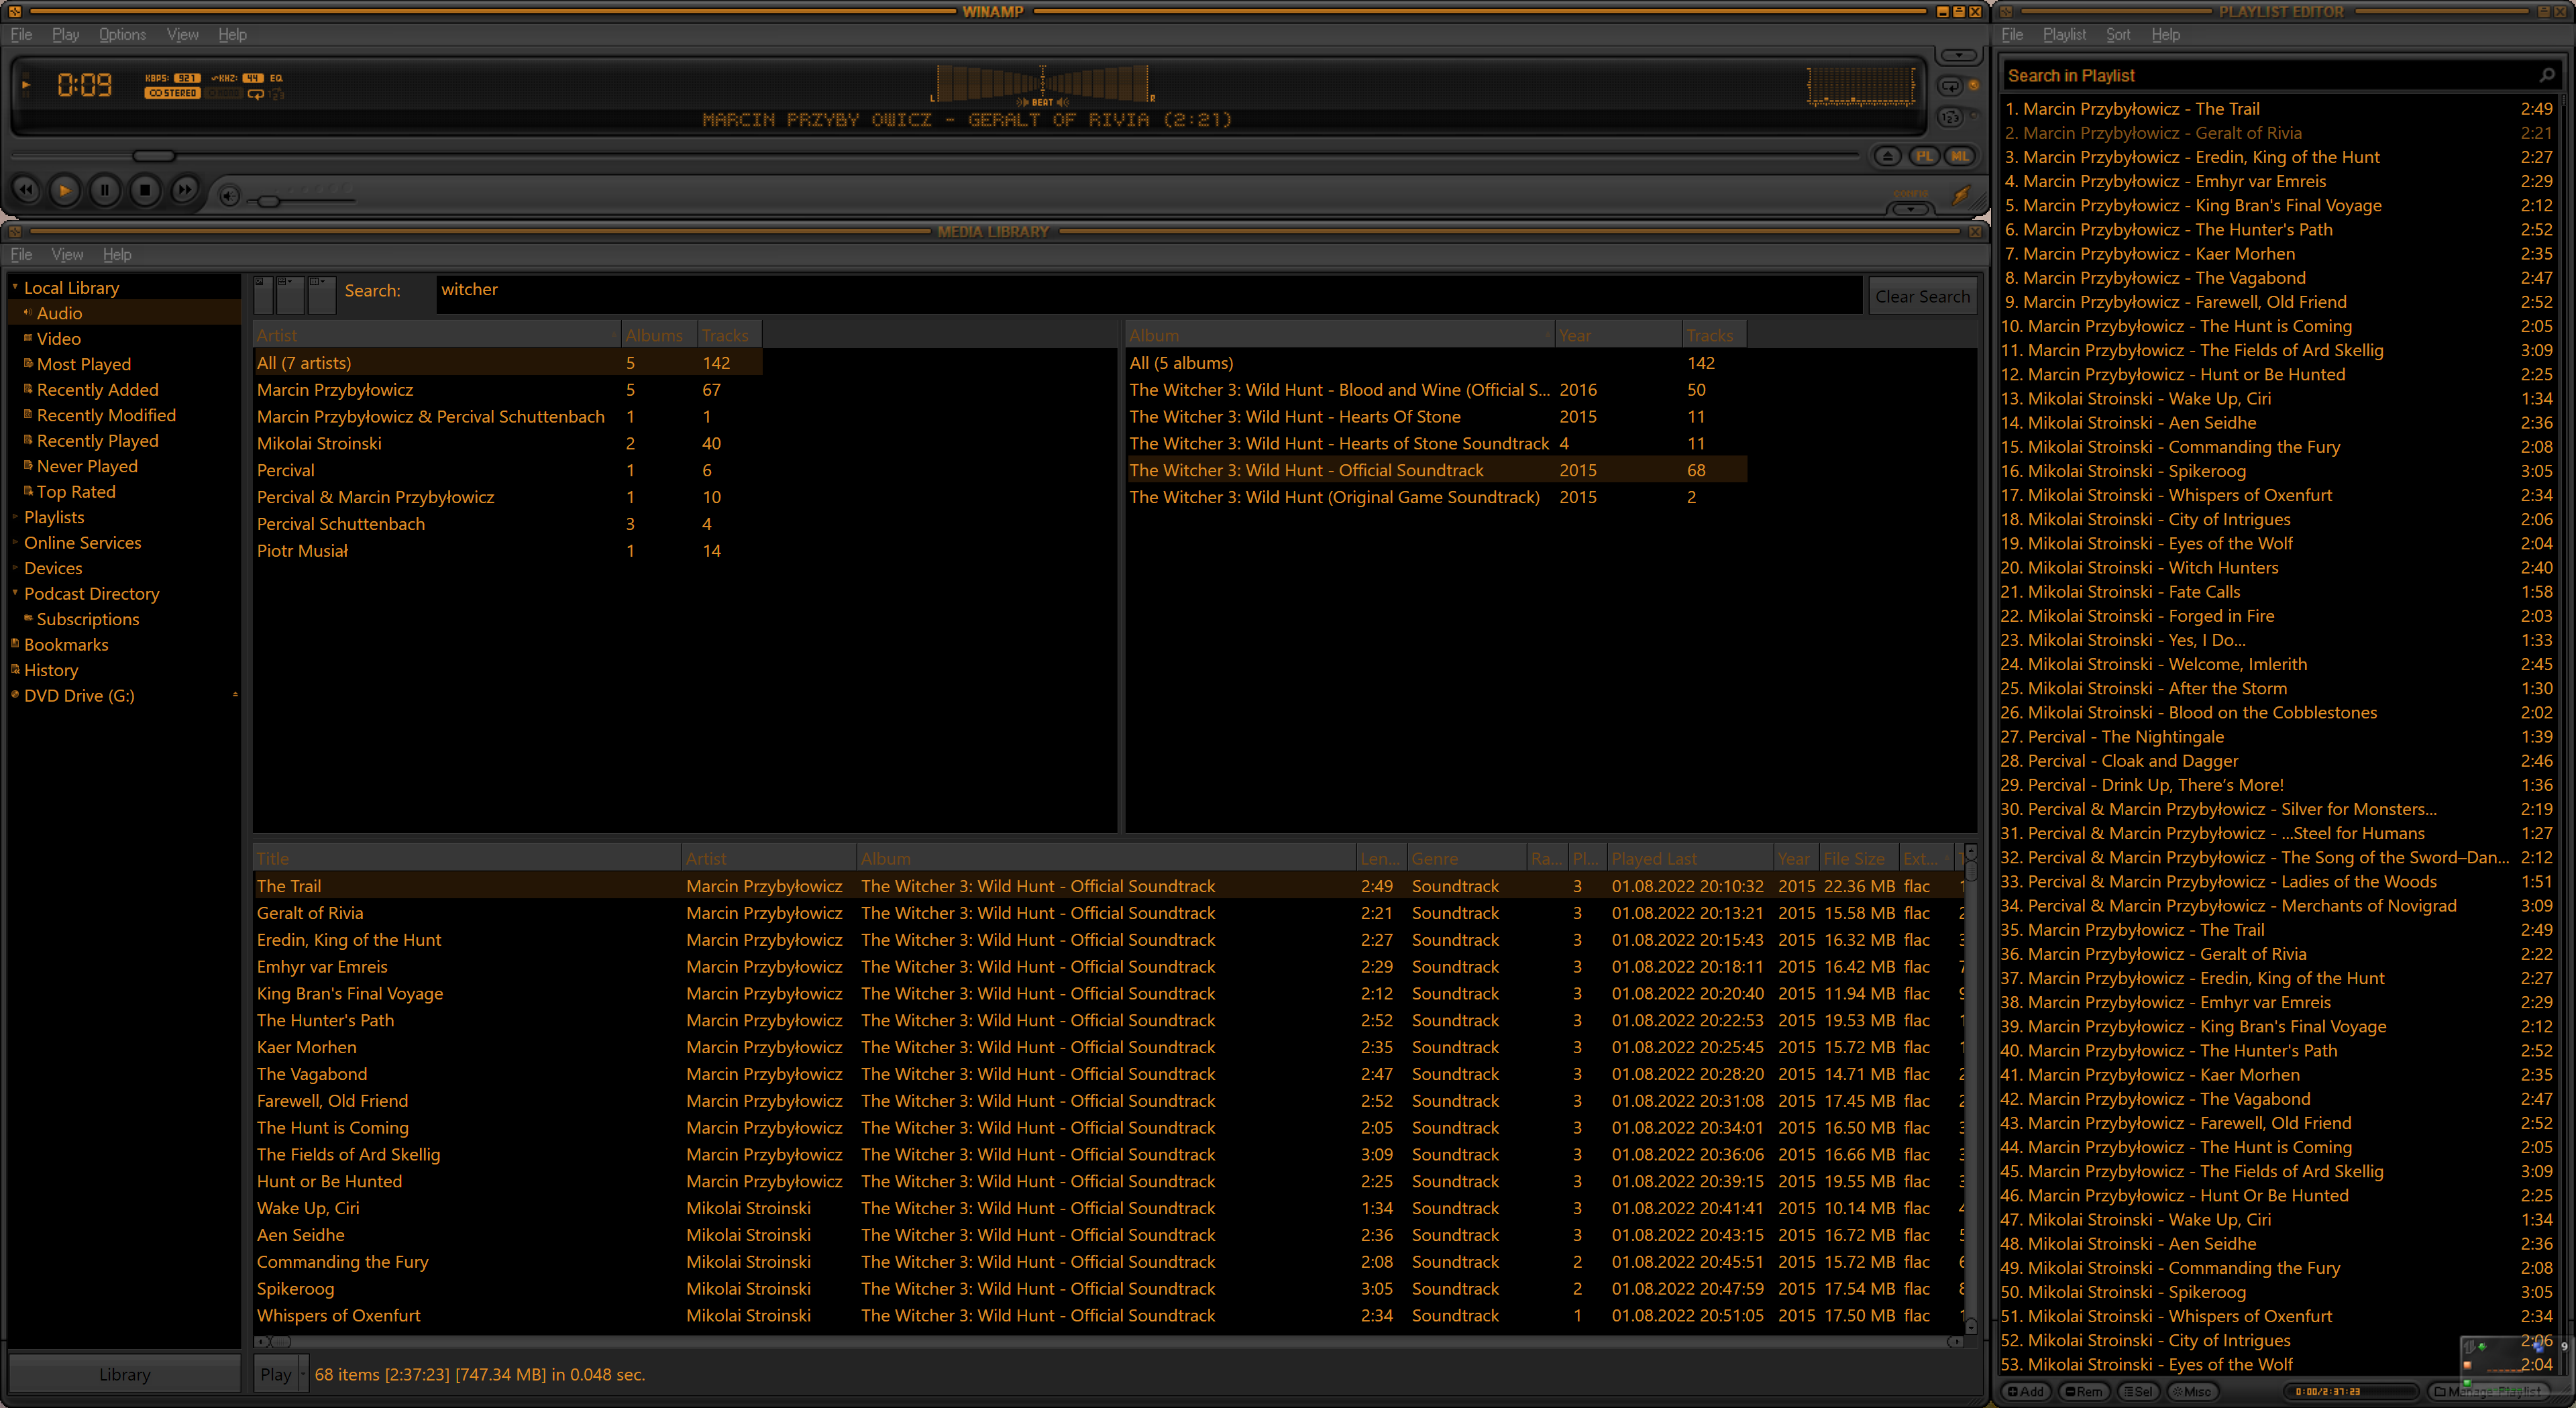Open the Sort menu in Playlist Editor
2576x1408 pixels.
point(2117,34)
